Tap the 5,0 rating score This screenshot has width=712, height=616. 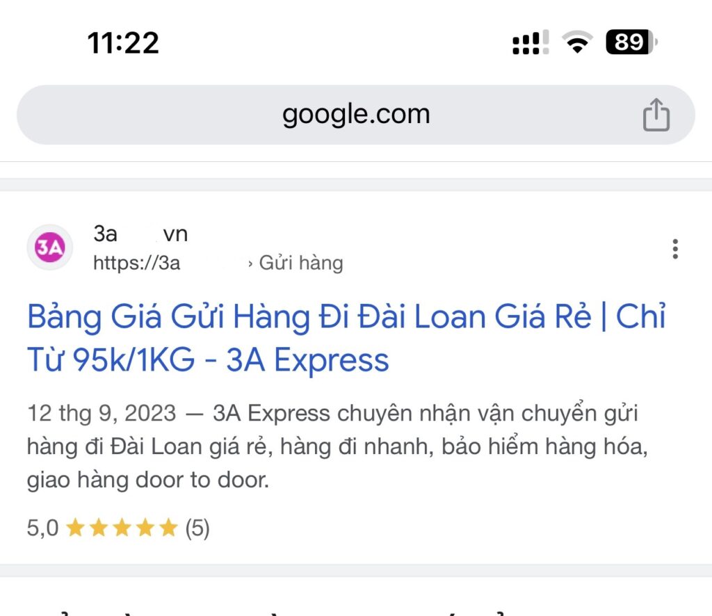[42, 528]
